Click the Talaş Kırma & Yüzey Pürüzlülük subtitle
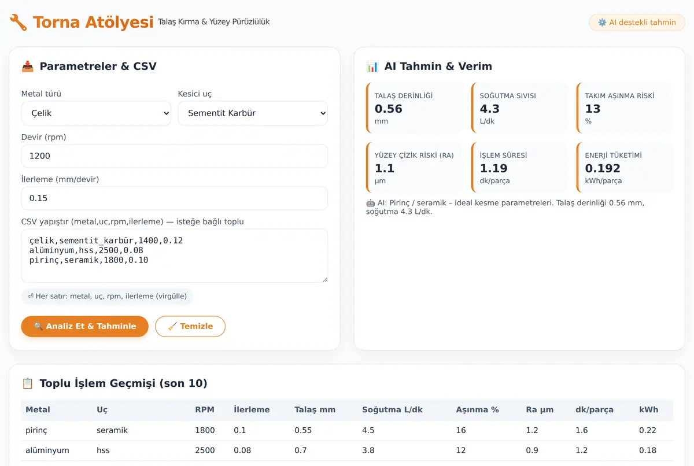Viewport: 694px width, 466px height. click(214, 22)
